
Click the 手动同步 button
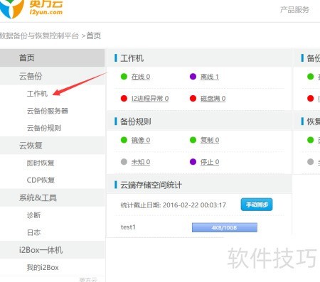coord(257,205)
